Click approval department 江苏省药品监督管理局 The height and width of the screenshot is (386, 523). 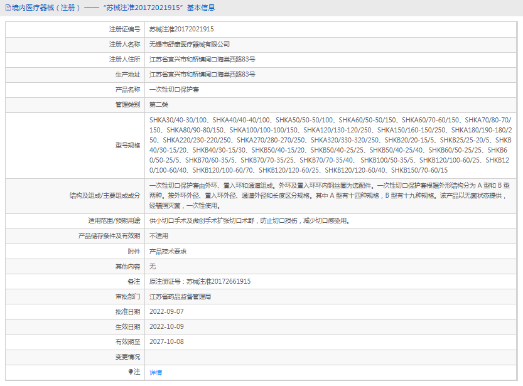[180, 296]
